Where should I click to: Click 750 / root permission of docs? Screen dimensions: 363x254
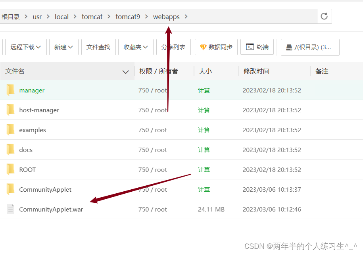(x=153, y=150)
